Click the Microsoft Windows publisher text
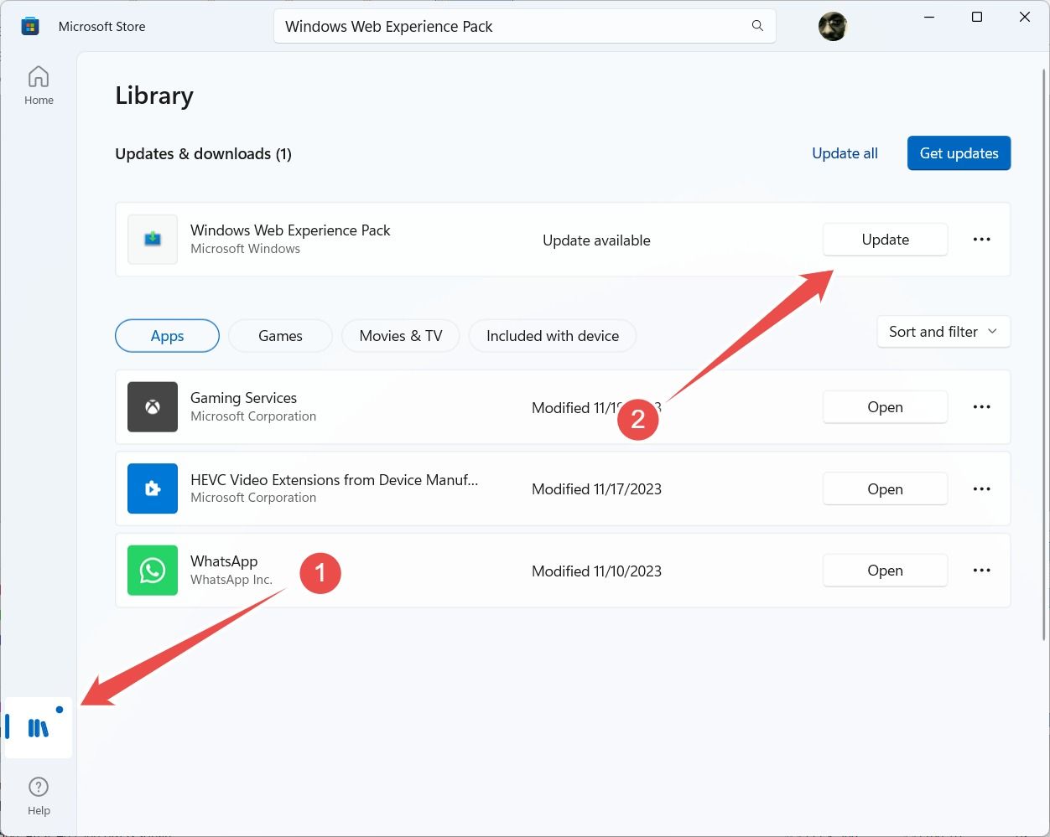This screenshot has width=1050, height=837. click(x=245, y=249)
